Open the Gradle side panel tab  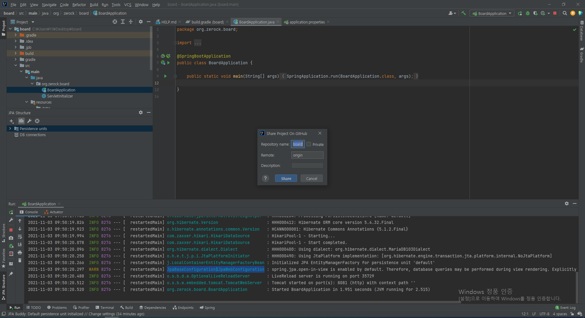tap(582, 55)
